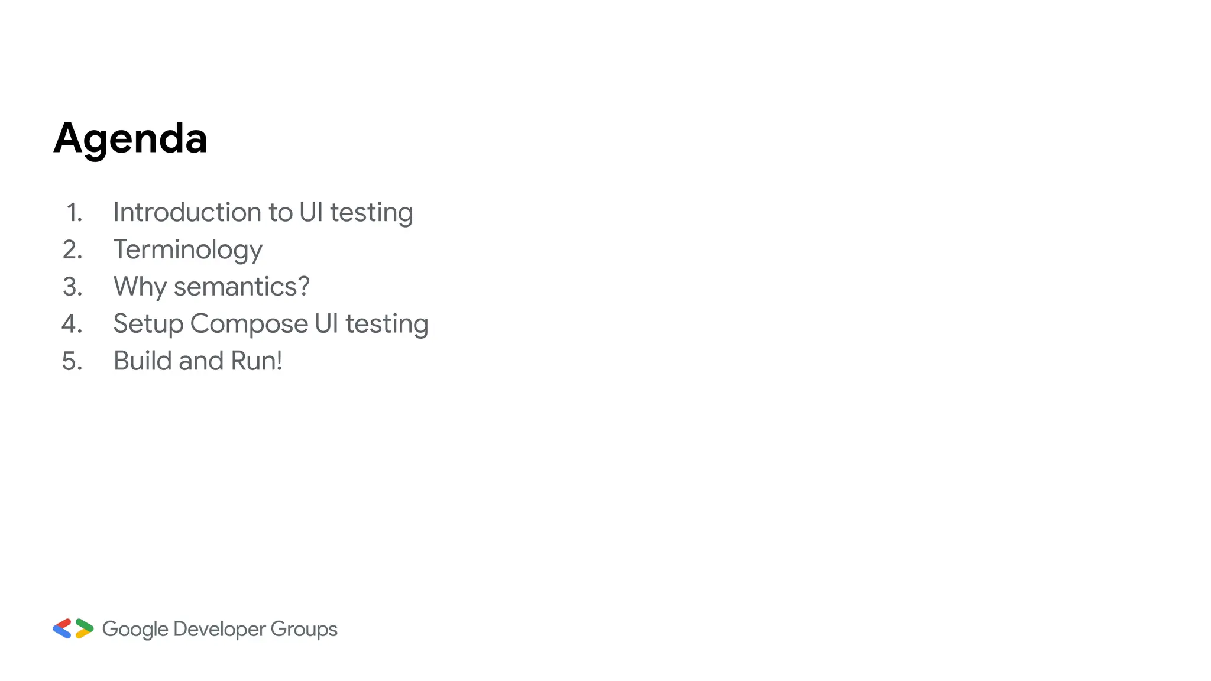The image size is (1211, 681).
Task: Click the word Setup in item four
Action: pos(148,323)
